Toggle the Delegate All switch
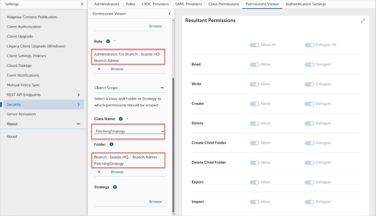Screen dimensions: 376x216 309,45
